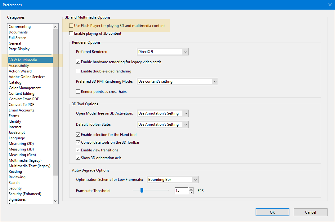
Task: Select the Security (Enhanced) category
Action: click(25, 194)
